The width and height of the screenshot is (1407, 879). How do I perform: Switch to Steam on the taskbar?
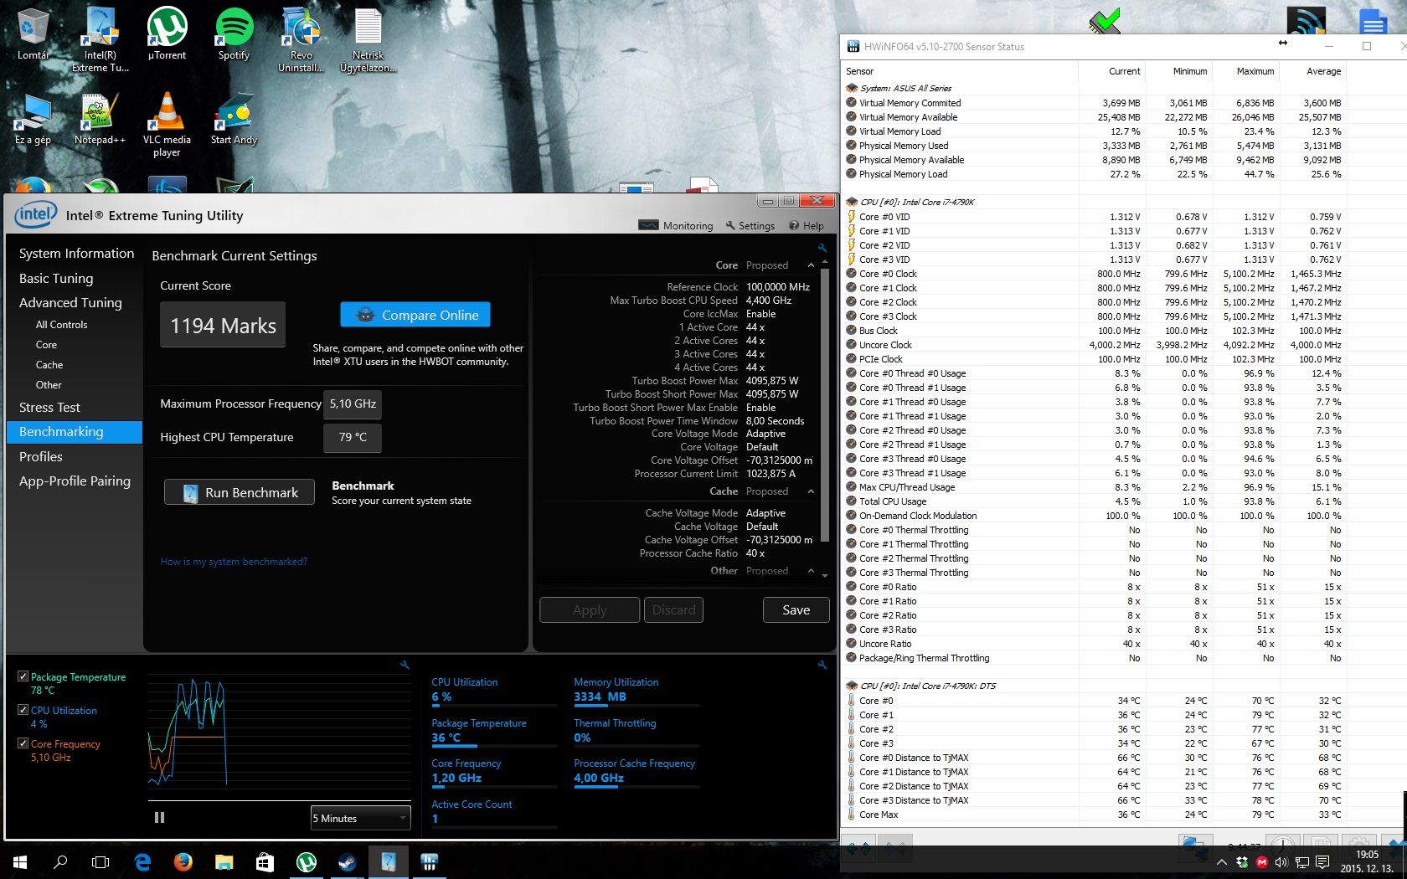[347, 861]
